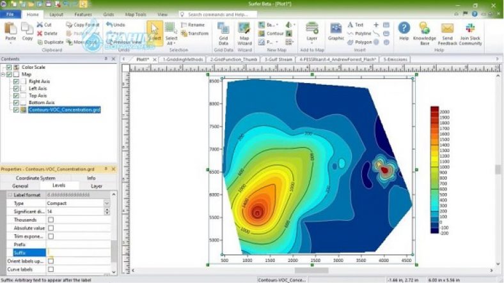The image size is (504, 283).
Task: Click the Previous View button
Action: point(124,42)
